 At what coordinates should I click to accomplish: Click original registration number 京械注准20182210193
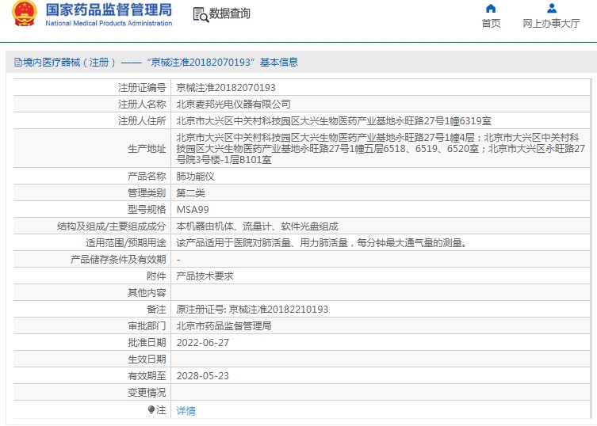279,310
